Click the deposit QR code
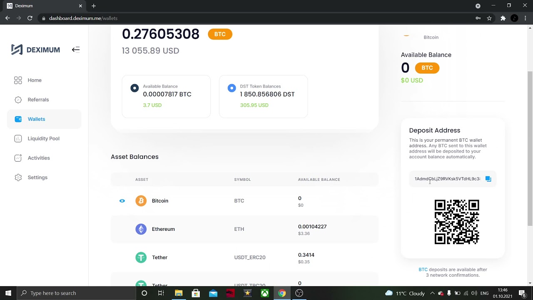This screenshot has height=300, width=533. click(x=457, y=222)
